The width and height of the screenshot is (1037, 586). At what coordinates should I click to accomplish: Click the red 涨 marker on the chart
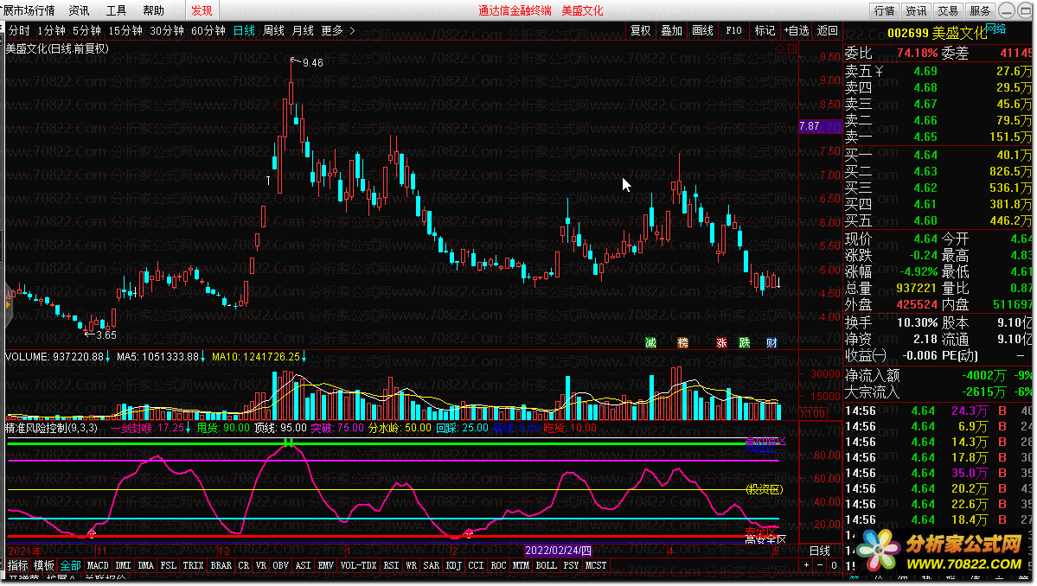point(721,343)
